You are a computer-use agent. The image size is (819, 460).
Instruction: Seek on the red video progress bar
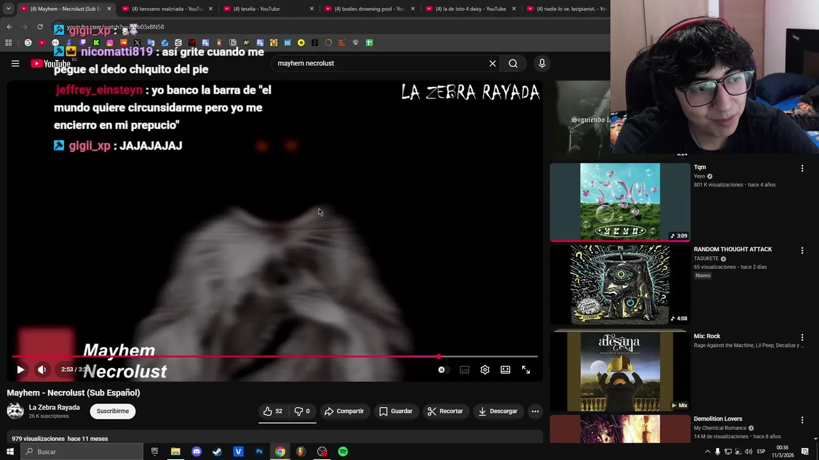tap(275, 356)
